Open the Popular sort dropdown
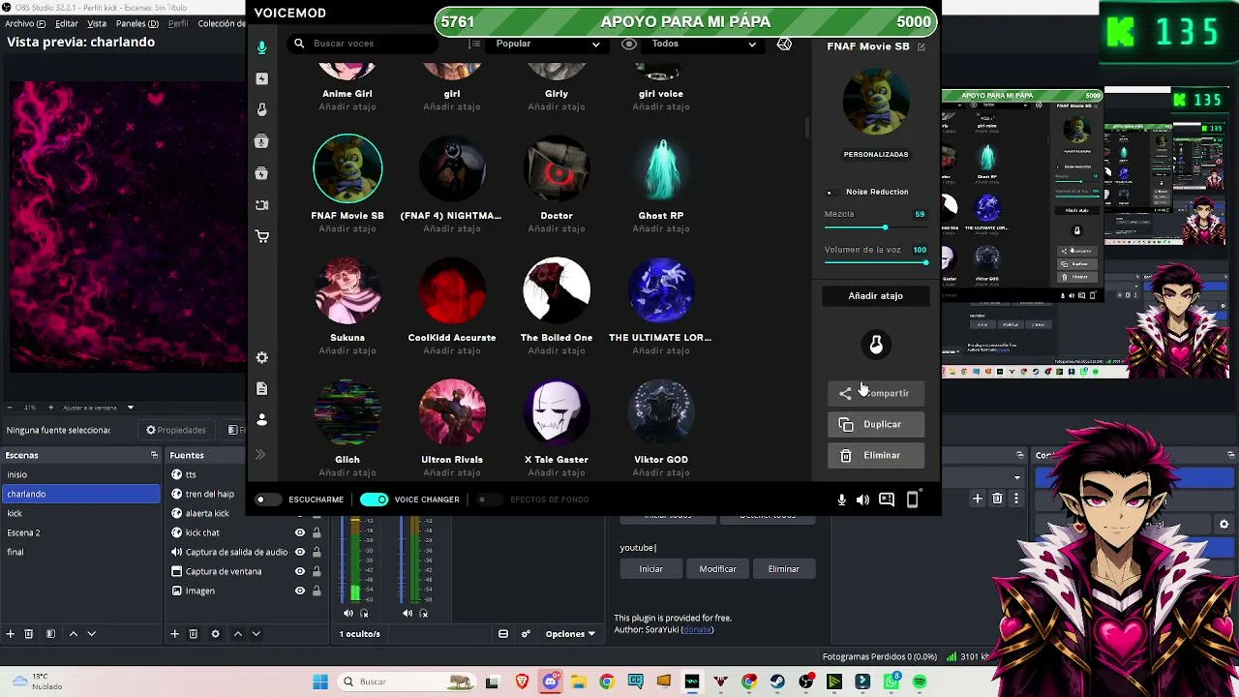 point(548,44)
